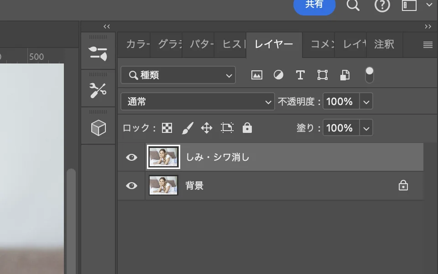The height and width of the screenshot is (274, 438).
Task: Switch to the 注釈 tab
Action: pyautogui.click(x=384, y=44)
